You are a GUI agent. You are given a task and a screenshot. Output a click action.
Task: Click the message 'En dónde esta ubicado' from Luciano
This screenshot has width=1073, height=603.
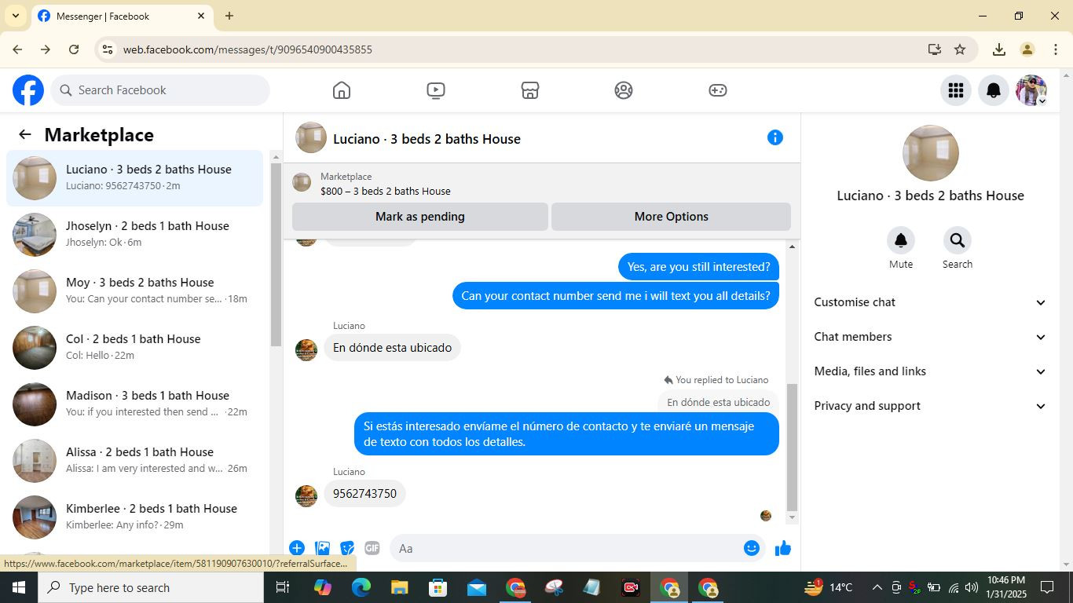(x=392, y=348)
